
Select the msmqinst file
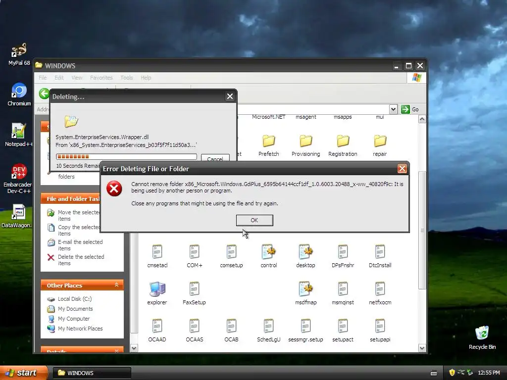(343, 293)
